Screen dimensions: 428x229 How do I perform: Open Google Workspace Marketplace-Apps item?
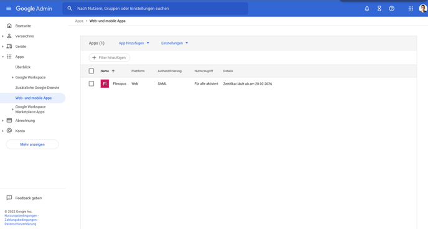[30, 109]
